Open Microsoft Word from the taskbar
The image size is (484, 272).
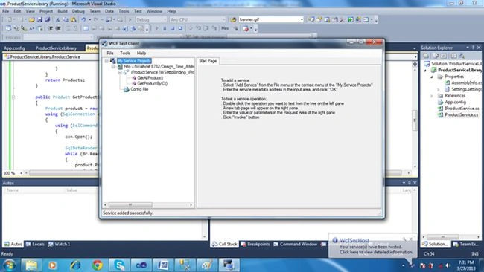[163, 265]
